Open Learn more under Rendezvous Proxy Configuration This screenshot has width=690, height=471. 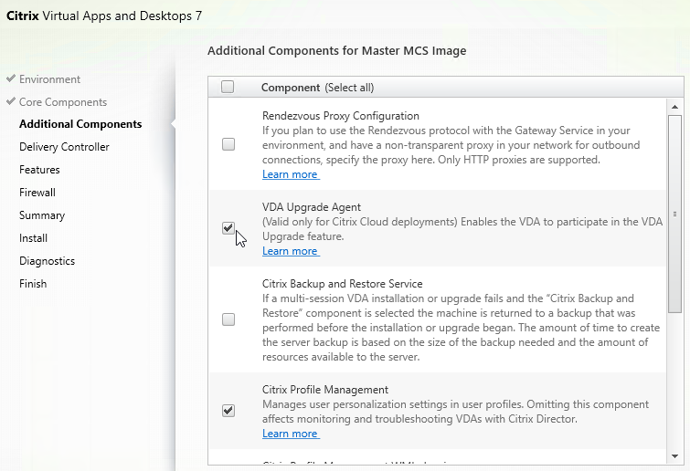[x=291, y=174]
